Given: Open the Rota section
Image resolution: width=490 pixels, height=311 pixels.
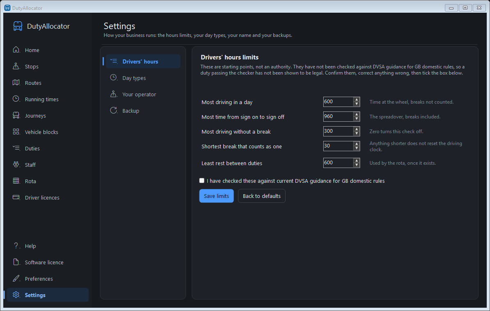Looking at the screenshot, I should pyautogui.click(x=48, y=181).
